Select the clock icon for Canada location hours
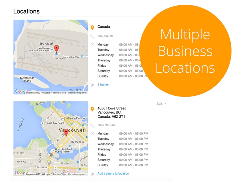Viewport: 240px width, 195px height. click(93, 45)
